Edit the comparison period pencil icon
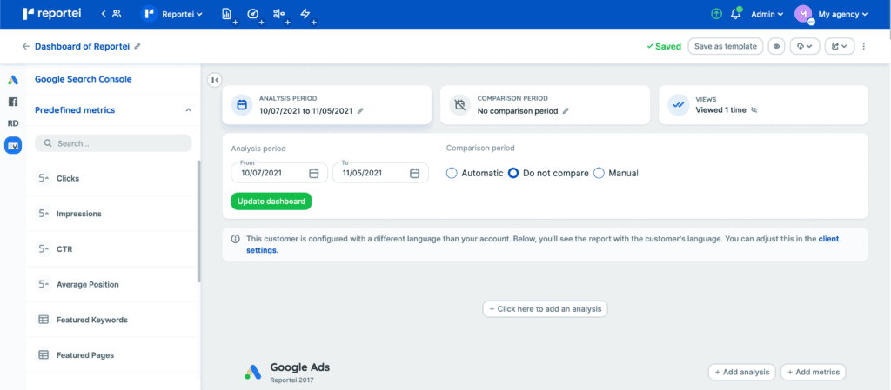This screenshot has height=390, width=891. 566,111
